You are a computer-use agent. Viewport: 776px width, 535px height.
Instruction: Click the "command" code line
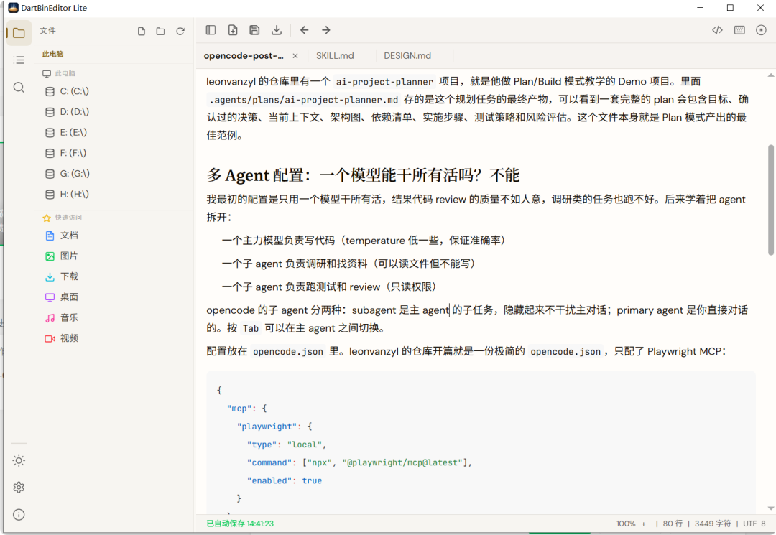[359, 462]
